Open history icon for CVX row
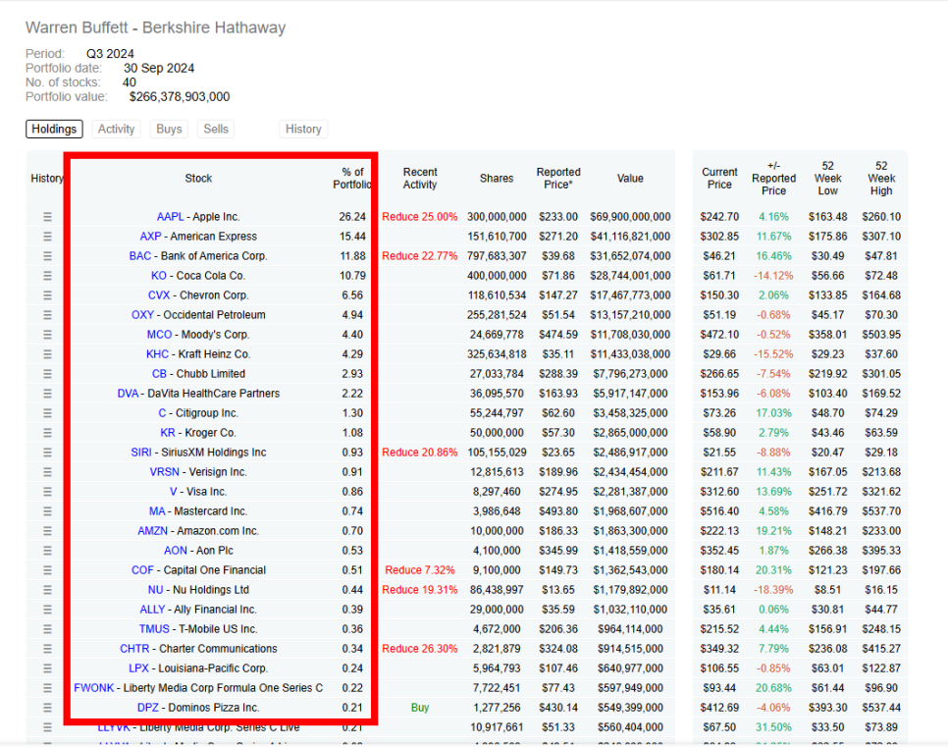This screenshot has height=747, width=948. point(47,295)
